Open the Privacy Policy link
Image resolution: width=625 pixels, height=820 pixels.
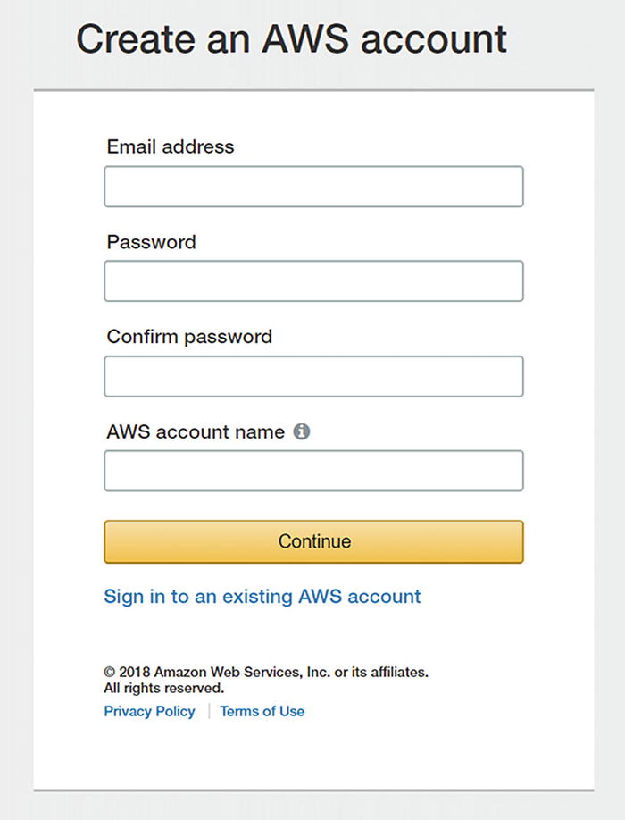point(149,711)
